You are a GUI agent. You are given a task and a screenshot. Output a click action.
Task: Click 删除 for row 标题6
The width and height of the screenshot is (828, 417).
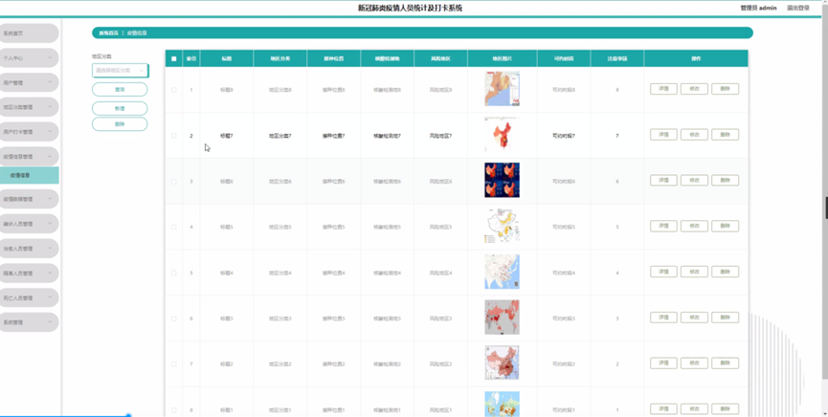click(x=725, y=180)
